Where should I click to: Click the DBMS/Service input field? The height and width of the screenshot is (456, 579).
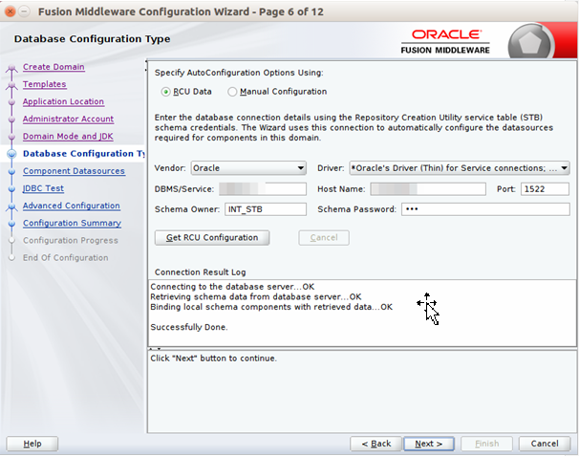(x=263, y=189)
